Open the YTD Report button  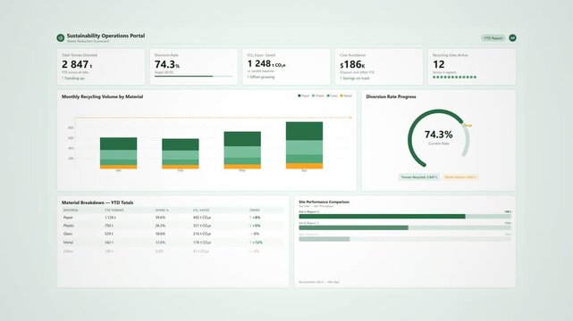tap(493, 37)
